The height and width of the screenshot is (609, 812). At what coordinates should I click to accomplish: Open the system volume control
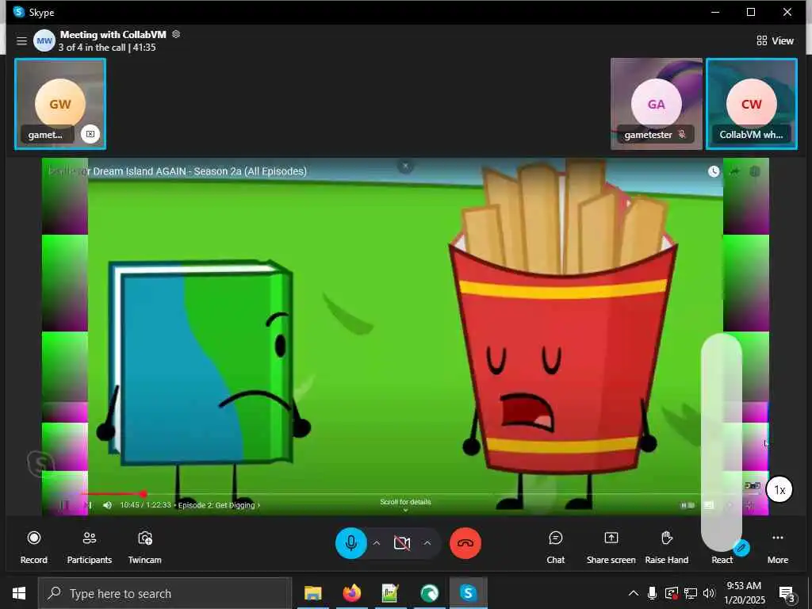click(708, 593)
